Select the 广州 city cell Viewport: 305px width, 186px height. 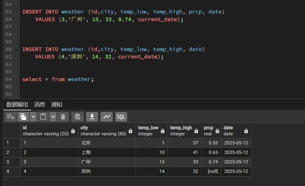pyautogui.click(x=107, y=162)
